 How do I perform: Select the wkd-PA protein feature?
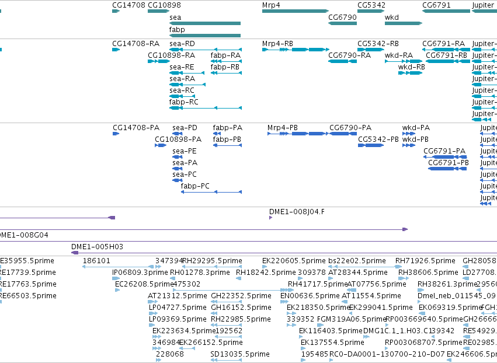409,134
